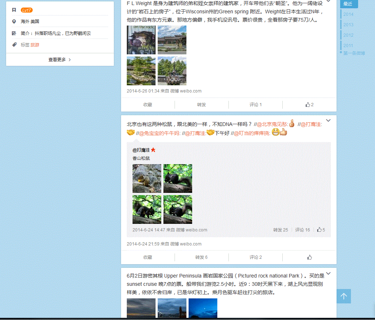The width and height of the screenshot is (375, 320).
Task: Select the 最近 timeline tab
Action: tap(348, 4)
